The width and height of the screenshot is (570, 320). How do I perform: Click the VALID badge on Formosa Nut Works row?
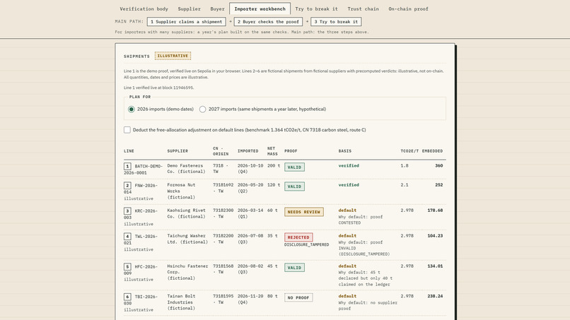(294, 186)
